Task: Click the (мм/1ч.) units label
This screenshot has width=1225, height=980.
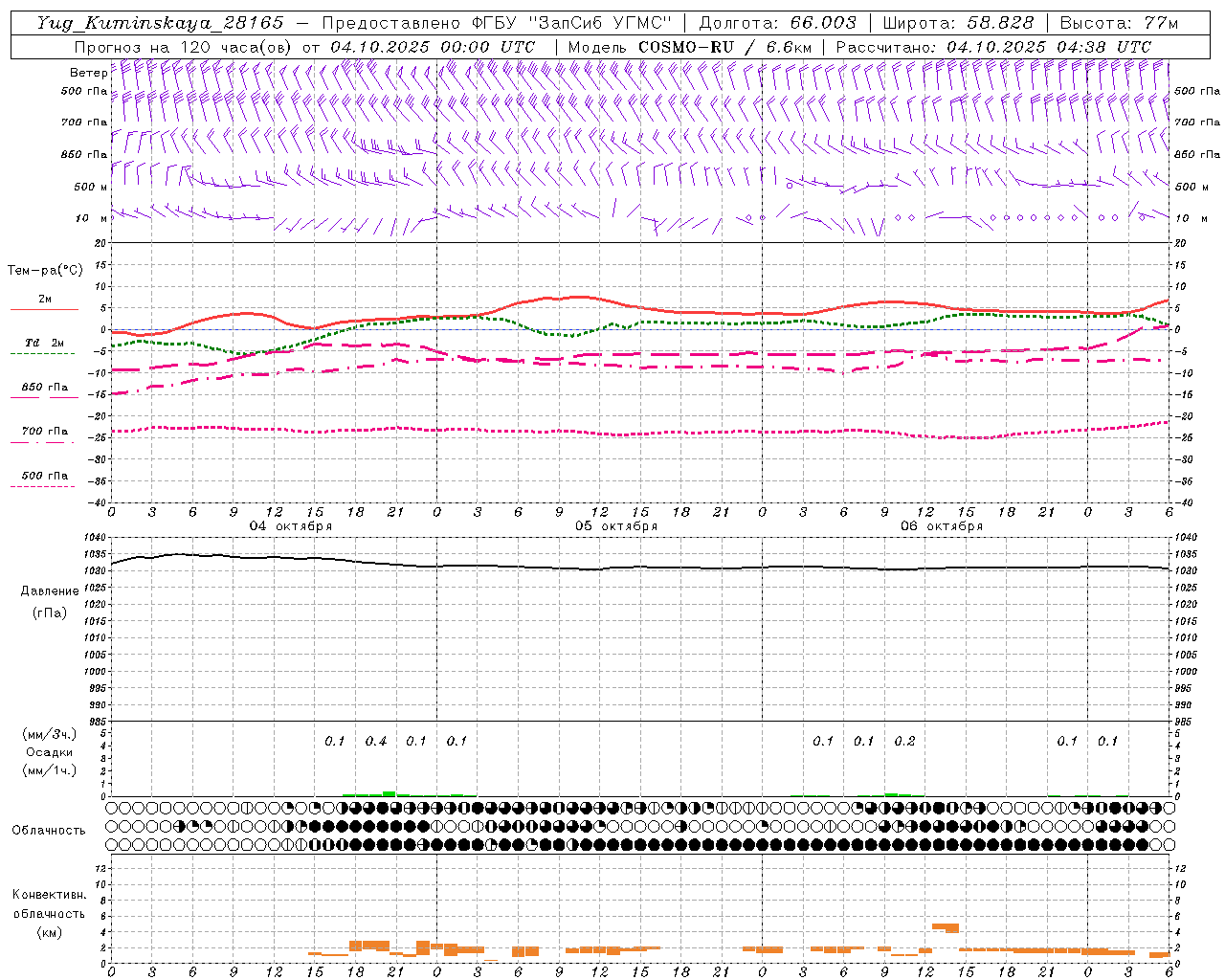Action: [50, 770]
